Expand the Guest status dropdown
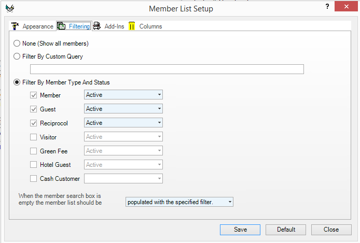360x243 pixels. point(123,109)
